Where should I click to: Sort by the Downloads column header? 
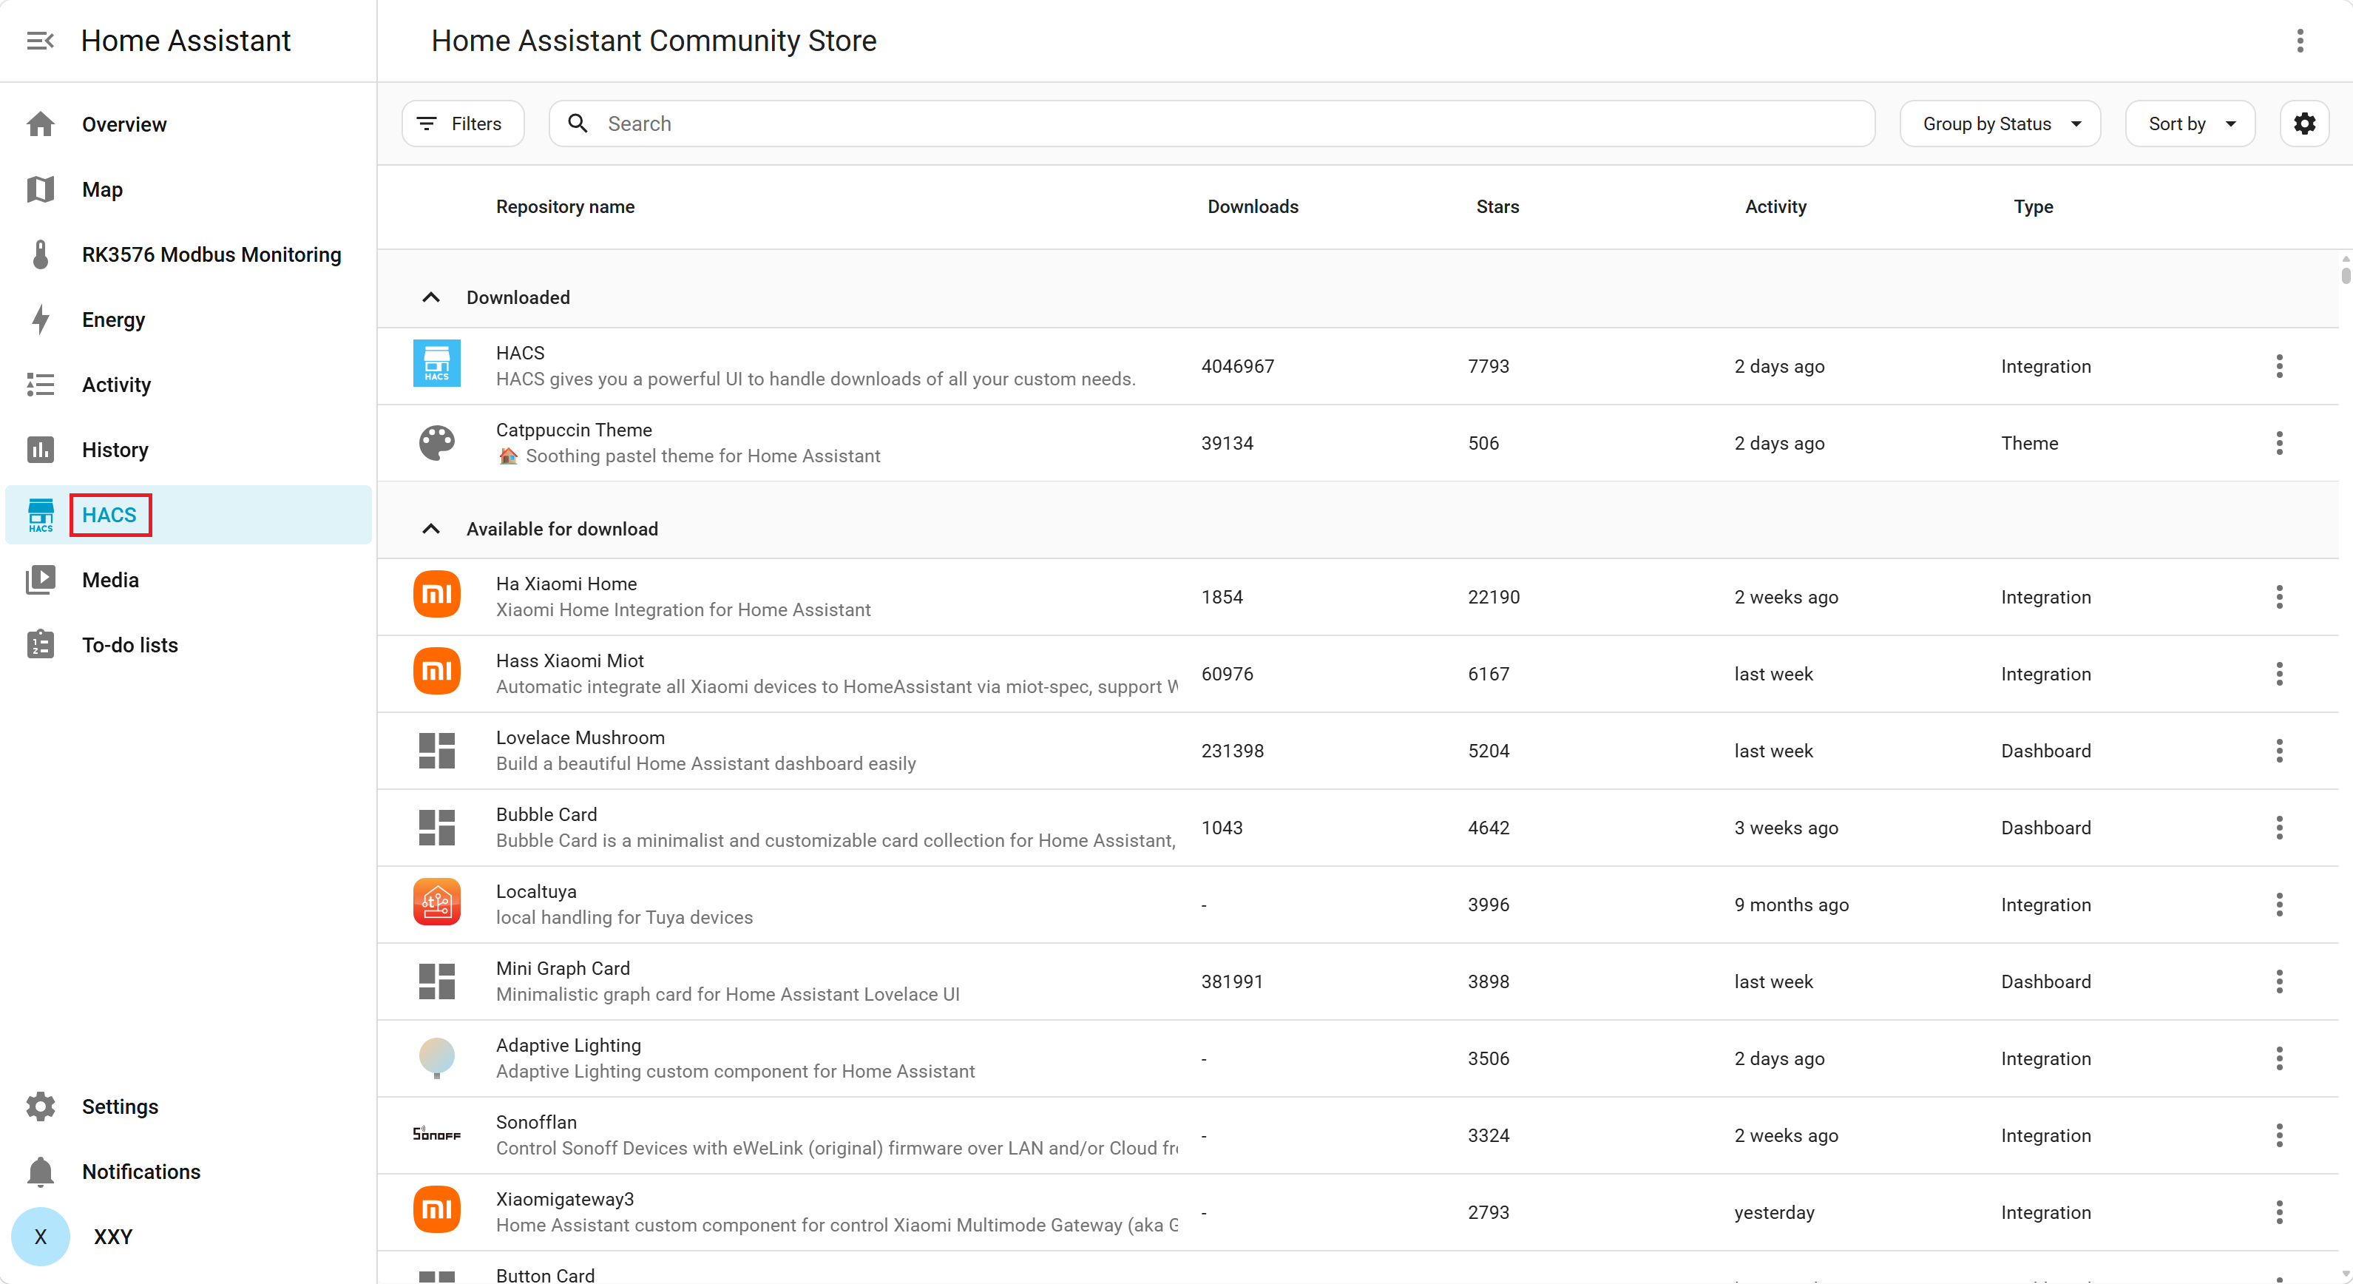pos(1253,206)
